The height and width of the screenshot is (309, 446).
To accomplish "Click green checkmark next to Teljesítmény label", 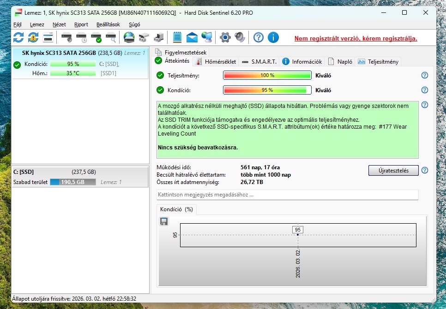I will [160, 76].
